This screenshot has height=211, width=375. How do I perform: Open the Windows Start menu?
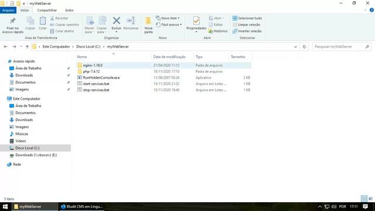click(x=5, y=206)
